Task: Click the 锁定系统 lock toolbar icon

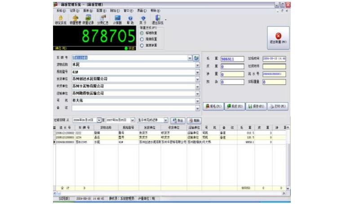Action: click(x=61, y=20)
